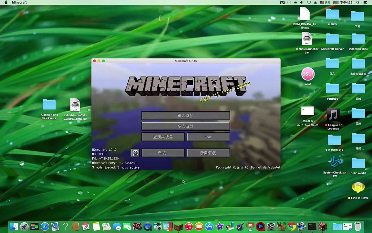Open System Preferences gear in the Dock
Viewport: 372px width, 233px height.
tap(271, 226)
